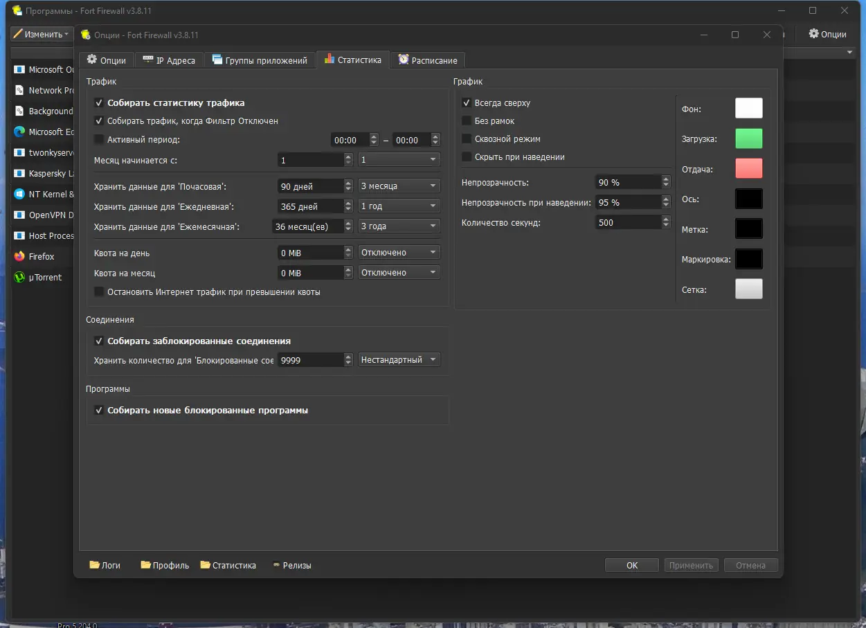This screenshot has width=866, height=628.
Task: Open the Логи folder link
Action: [105, 565]
